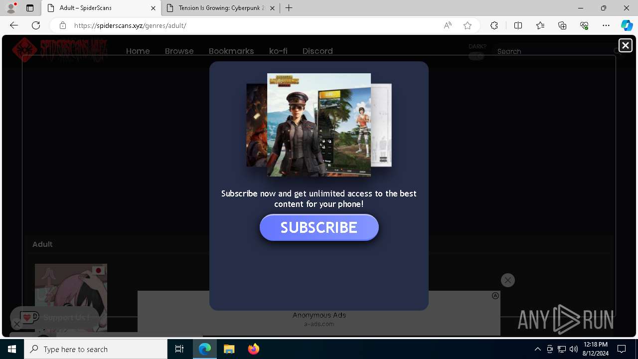
Task: Open the a-ads.com link
Action: click(x=319, y=324)
